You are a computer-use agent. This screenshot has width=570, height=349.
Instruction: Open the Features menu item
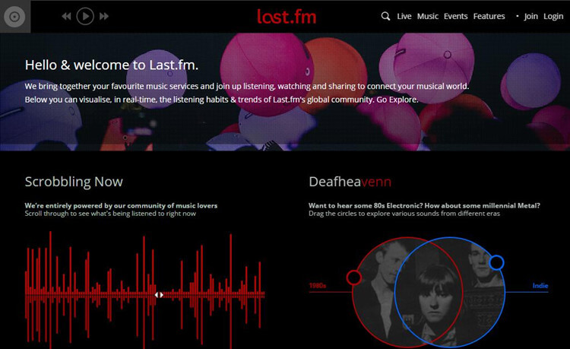[x=489, y=17]
